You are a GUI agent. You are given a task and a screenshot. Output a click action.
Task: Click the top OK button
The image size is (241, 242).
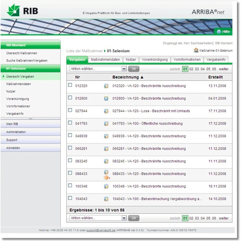pos(134,69)
